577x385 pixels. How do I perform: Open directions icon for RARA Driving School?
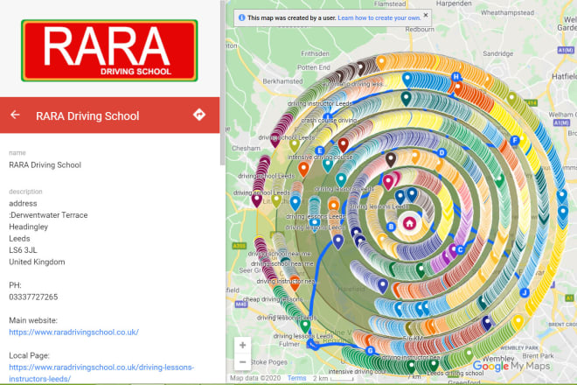[x=199, y=115]
